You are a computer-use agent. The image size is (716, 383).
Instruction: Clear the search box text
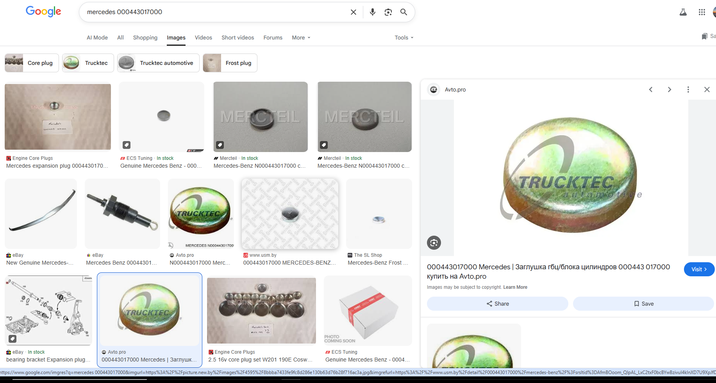coord(353,12)
